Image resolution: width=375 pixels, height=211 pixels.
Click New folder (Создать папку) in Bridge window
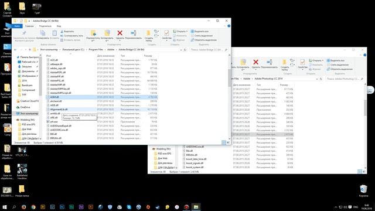pyautogui.click(x=148, y=36)
